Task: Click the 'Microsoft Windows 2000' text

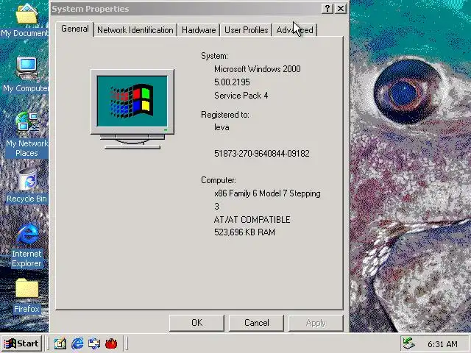Action: (x=257, y=69)
